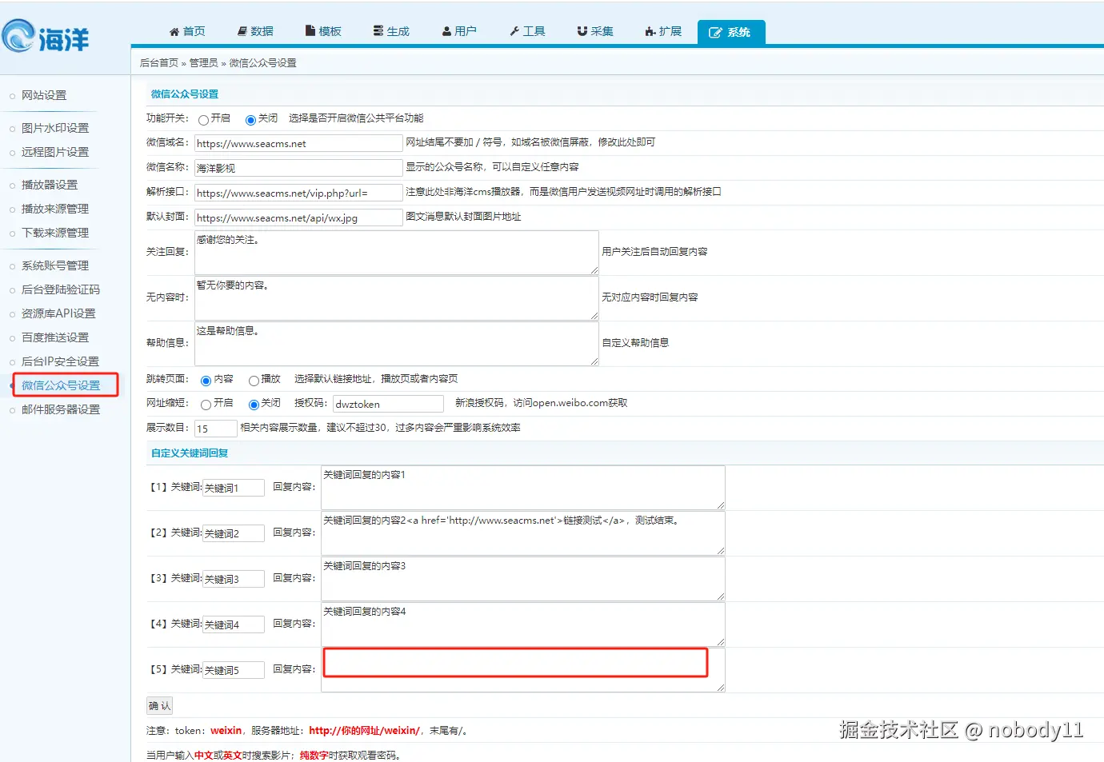Open the 模板 template tab
This screenshot has width=1104, height=762.
(323, 31)
